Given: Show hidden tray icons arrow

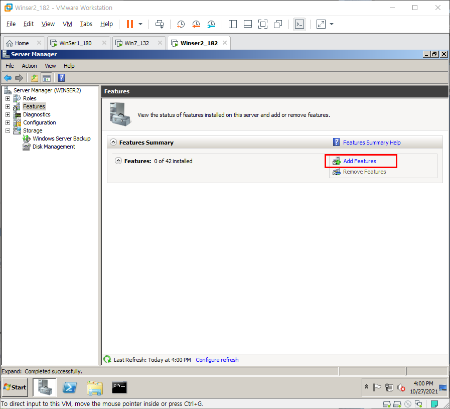Looking at the screenshot, I should (367, 387).
